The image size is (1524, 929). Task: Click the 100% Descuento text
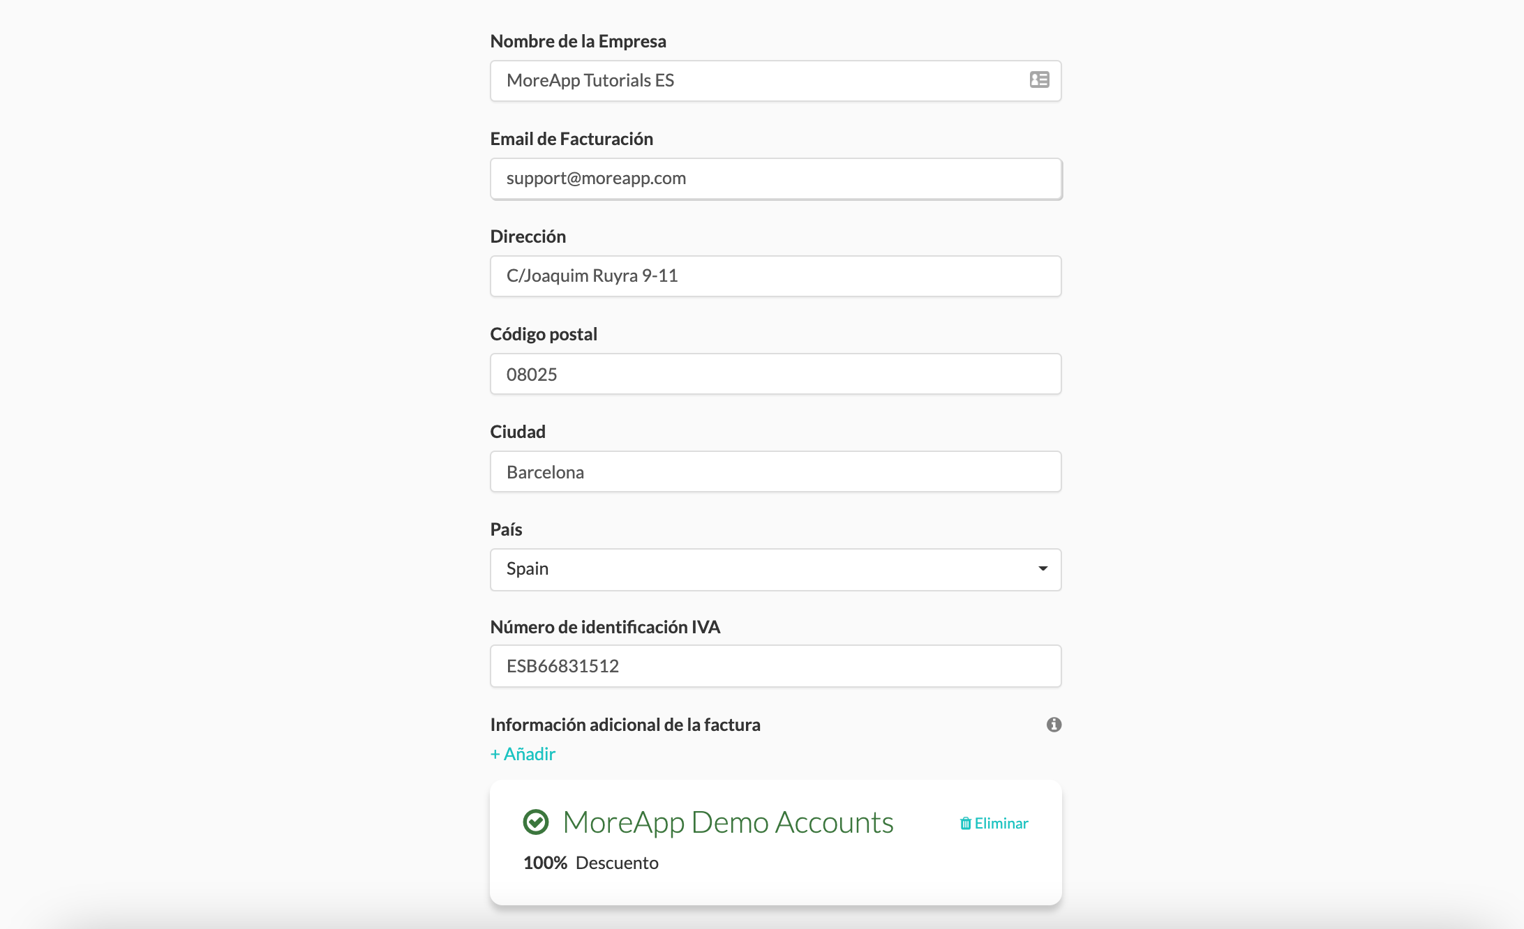tap(590, 863)
